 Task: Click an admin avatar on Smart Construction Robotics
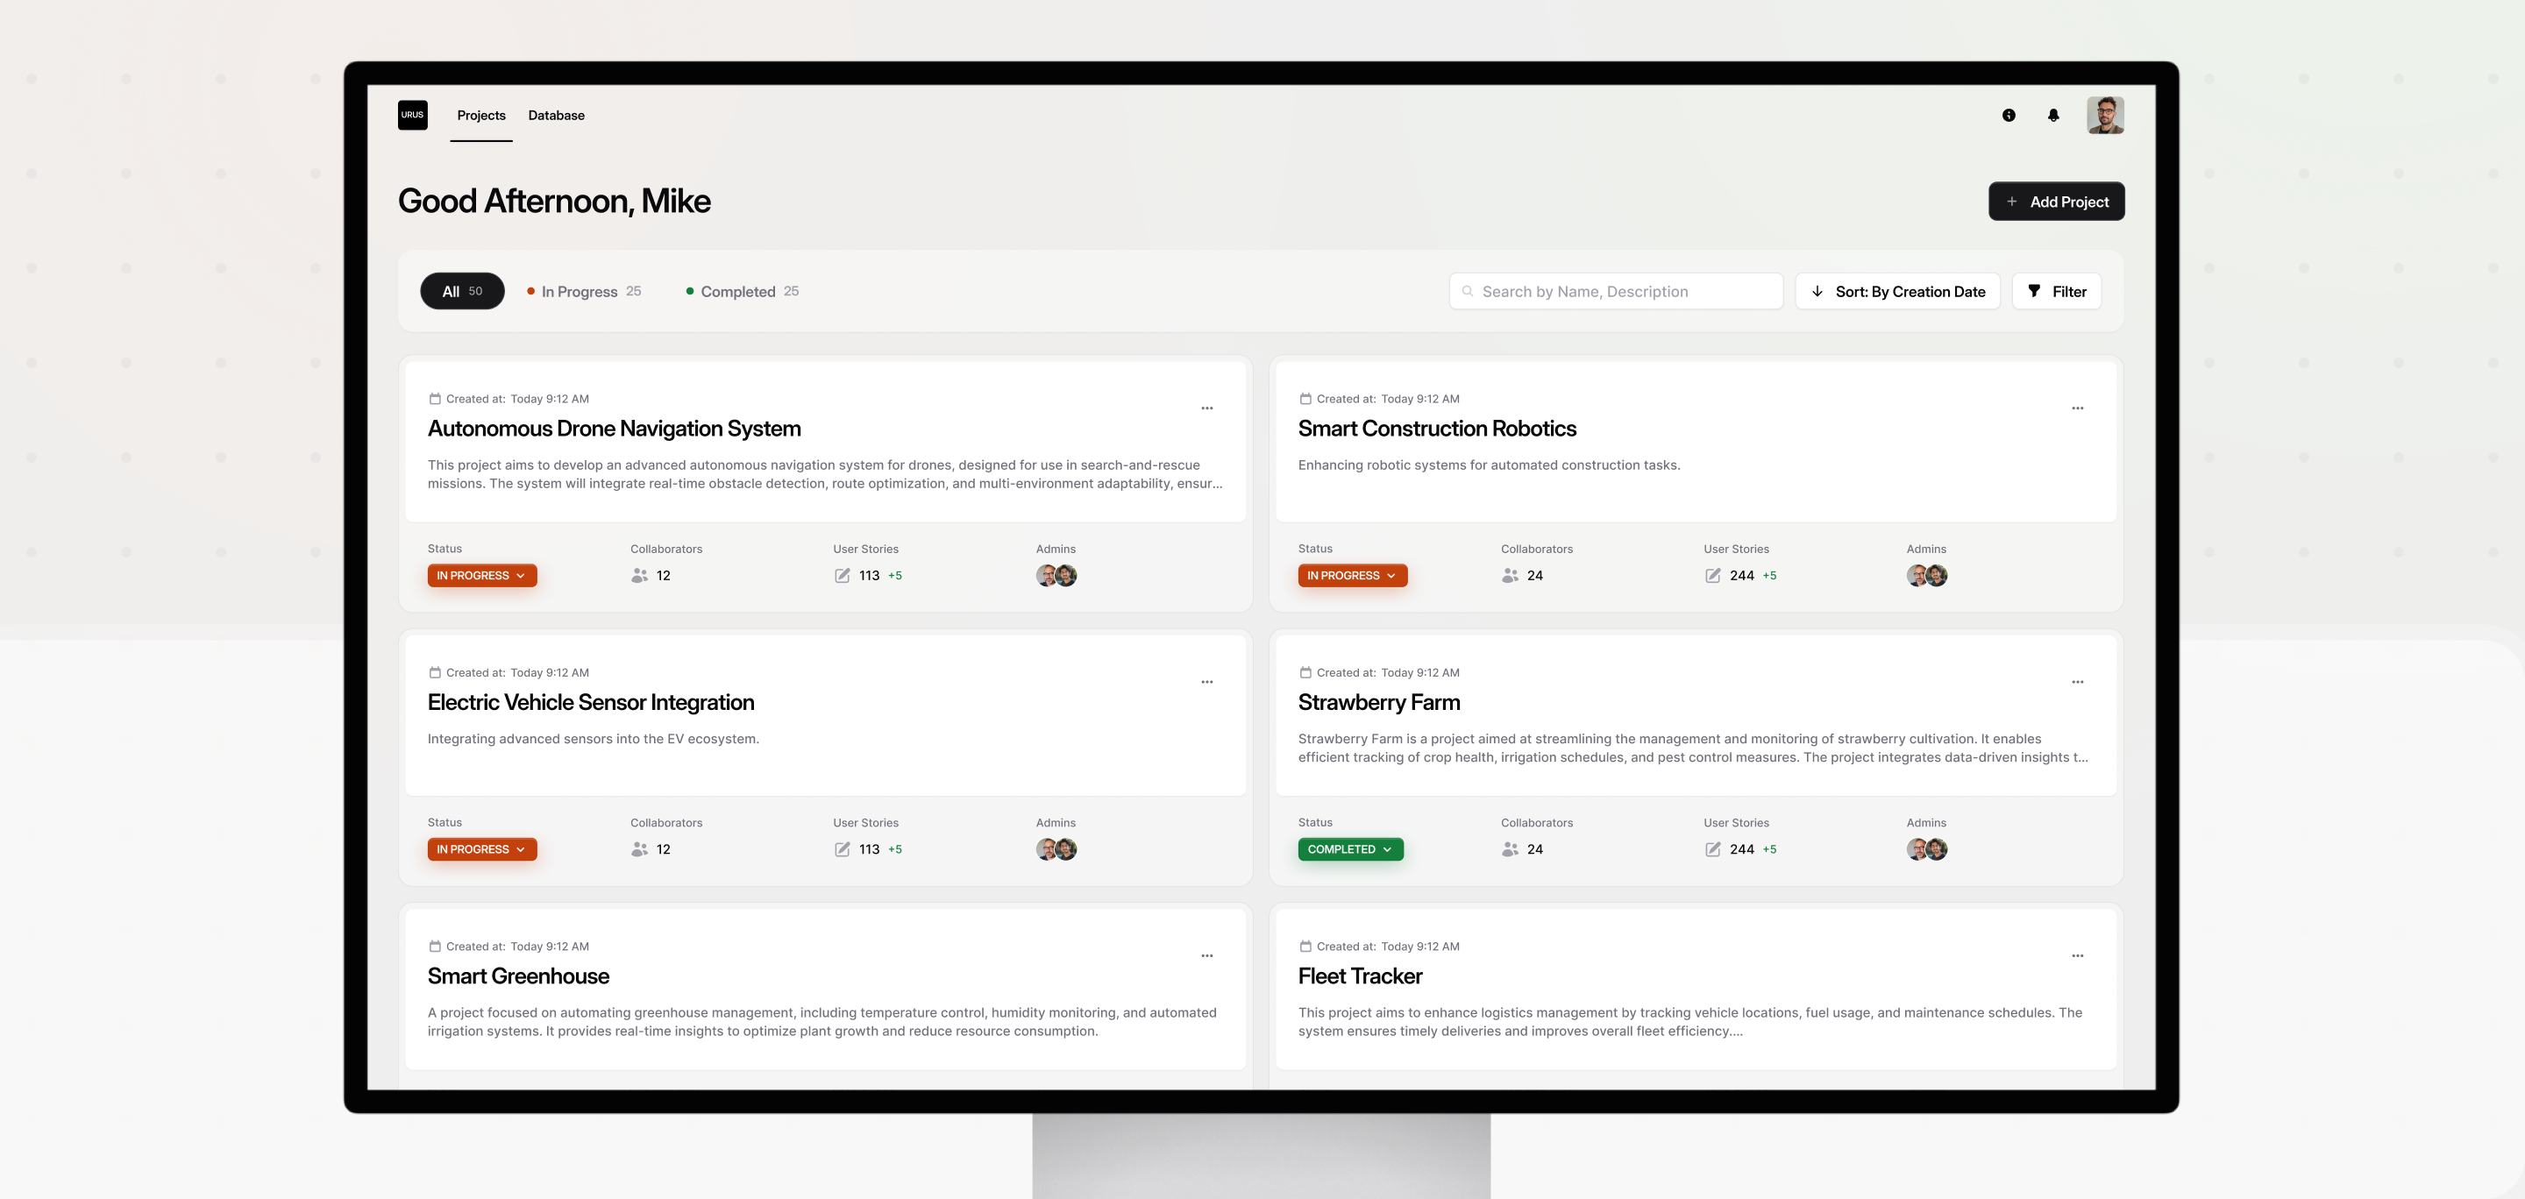(1918, 575)
